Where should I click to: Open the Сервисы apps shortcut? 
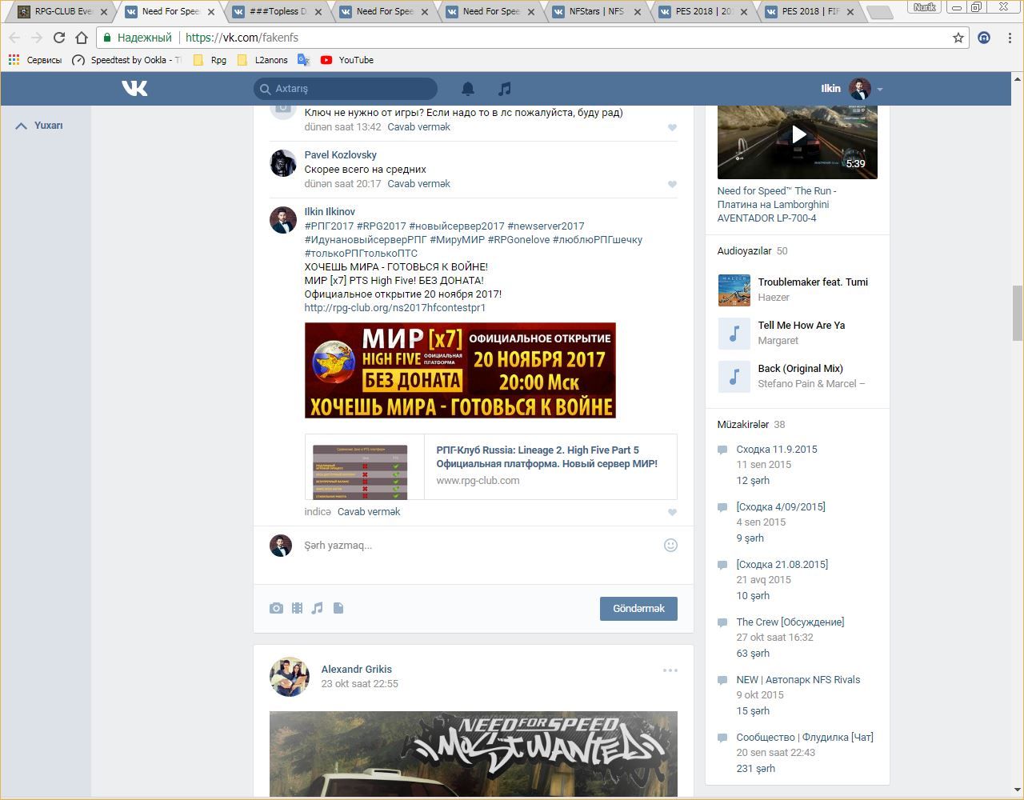coord(34,60)
